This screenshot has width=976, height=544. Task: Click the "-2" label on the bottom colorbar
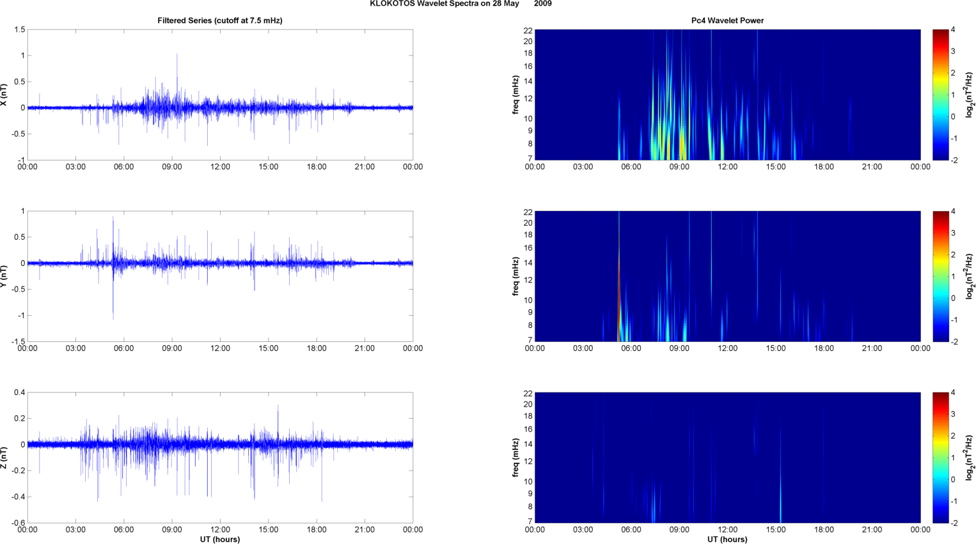point(954,523)
